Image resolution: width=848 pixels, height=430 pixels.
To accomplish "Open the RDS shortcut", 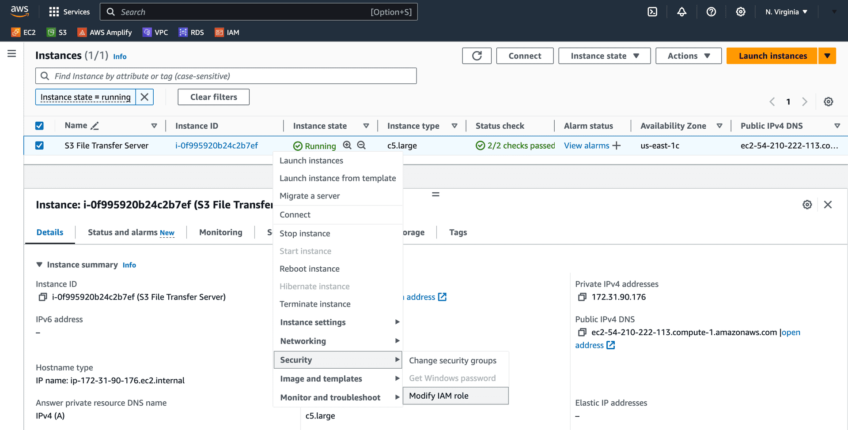I will point(191,32).
